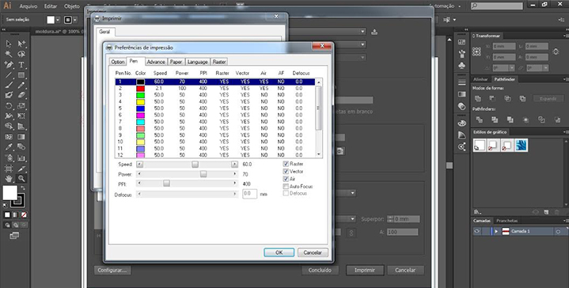Select the Selection arrow tool
This screenshot has height=288, width=569.
pyautogui.click(x=9, y=44)
